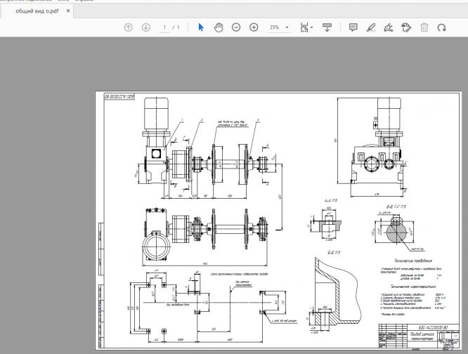
Task: Click the page number input field
Action: pyautogui.click(x=165, y=27)
